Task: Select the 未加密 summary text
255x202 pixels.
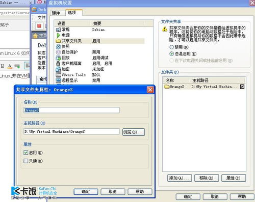Action: coord(98,69)
